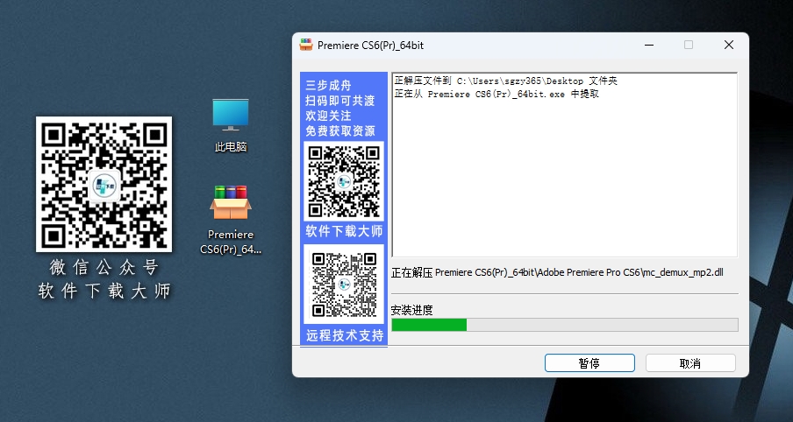Click the 取消 cancel button
The height and width of the screenshot is (422, 793).
tap(690, 363)
